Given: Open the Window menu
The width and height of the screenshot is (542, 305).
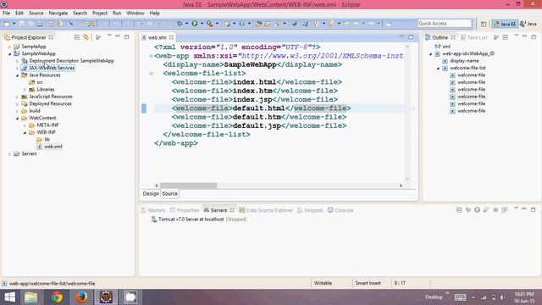Looking at the screenshot, I should [135, 13].
